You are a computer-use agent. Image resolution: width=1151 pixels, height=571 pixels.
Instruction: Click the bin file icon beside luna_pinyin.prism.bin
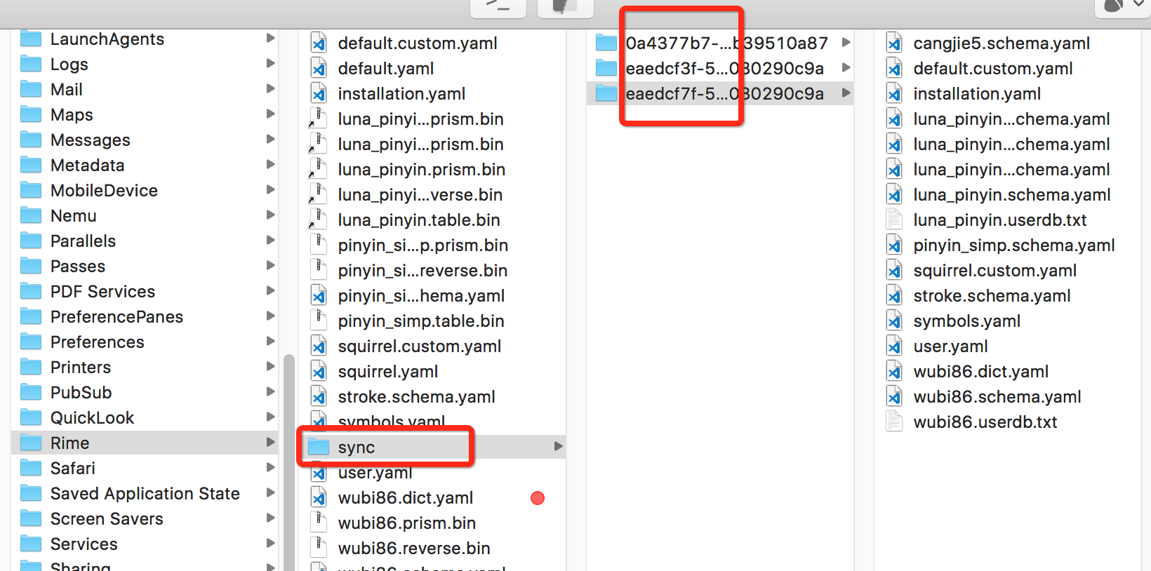click(x=319, y=169)
